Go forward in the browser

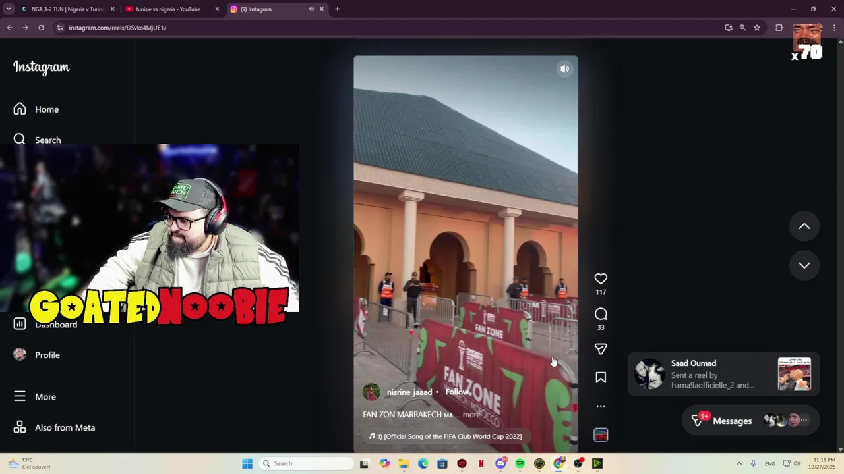coord(25,28)
